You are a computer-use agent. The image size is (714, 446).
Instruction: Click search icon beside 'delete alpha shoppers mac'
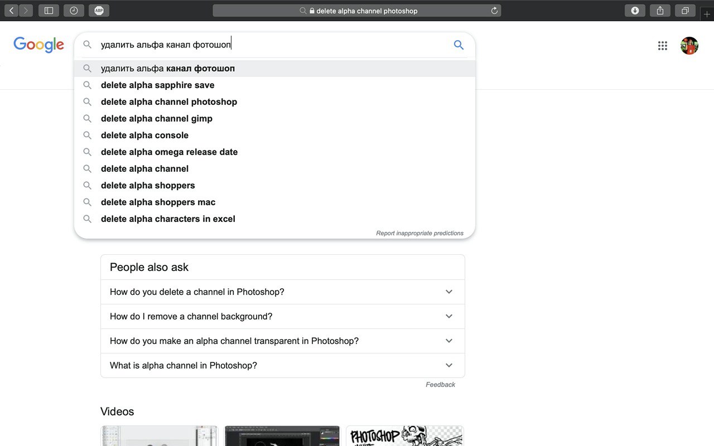88,202
